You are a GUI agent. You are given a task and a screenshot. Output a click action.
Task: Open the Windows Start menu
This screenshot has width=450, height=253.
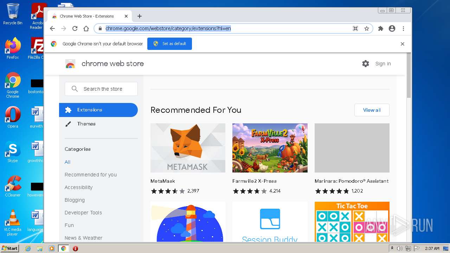10,248
